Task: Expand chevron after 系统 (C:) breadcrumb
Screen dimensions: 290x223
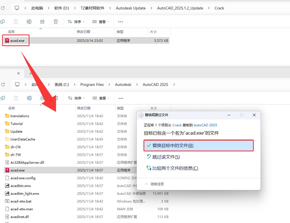Action: pyautogui.click(x=75, y=84)
